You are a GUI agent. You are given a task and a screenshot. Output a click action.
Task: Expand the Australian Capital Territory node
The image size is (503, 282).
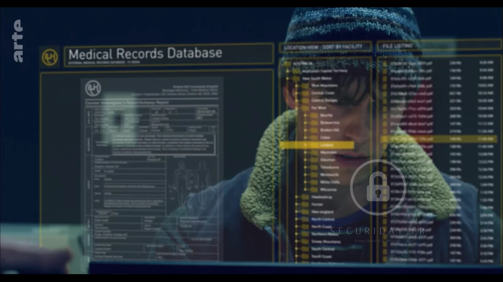(x=288, y=71)
